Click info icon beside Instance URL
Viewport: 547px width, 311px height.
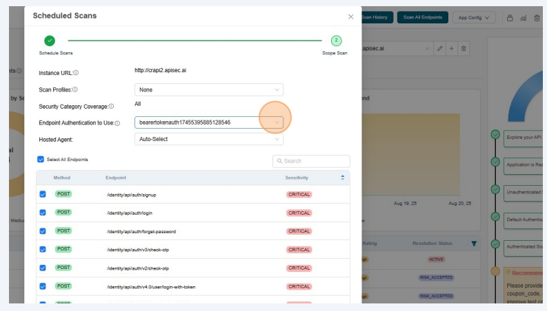click(x=76, y=73)
